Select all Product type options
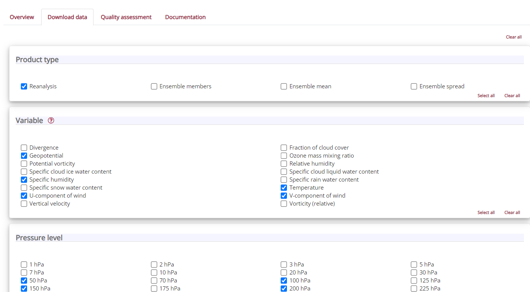Image resolution: width=530 pixels, height=292 pixels. (486, 96)
